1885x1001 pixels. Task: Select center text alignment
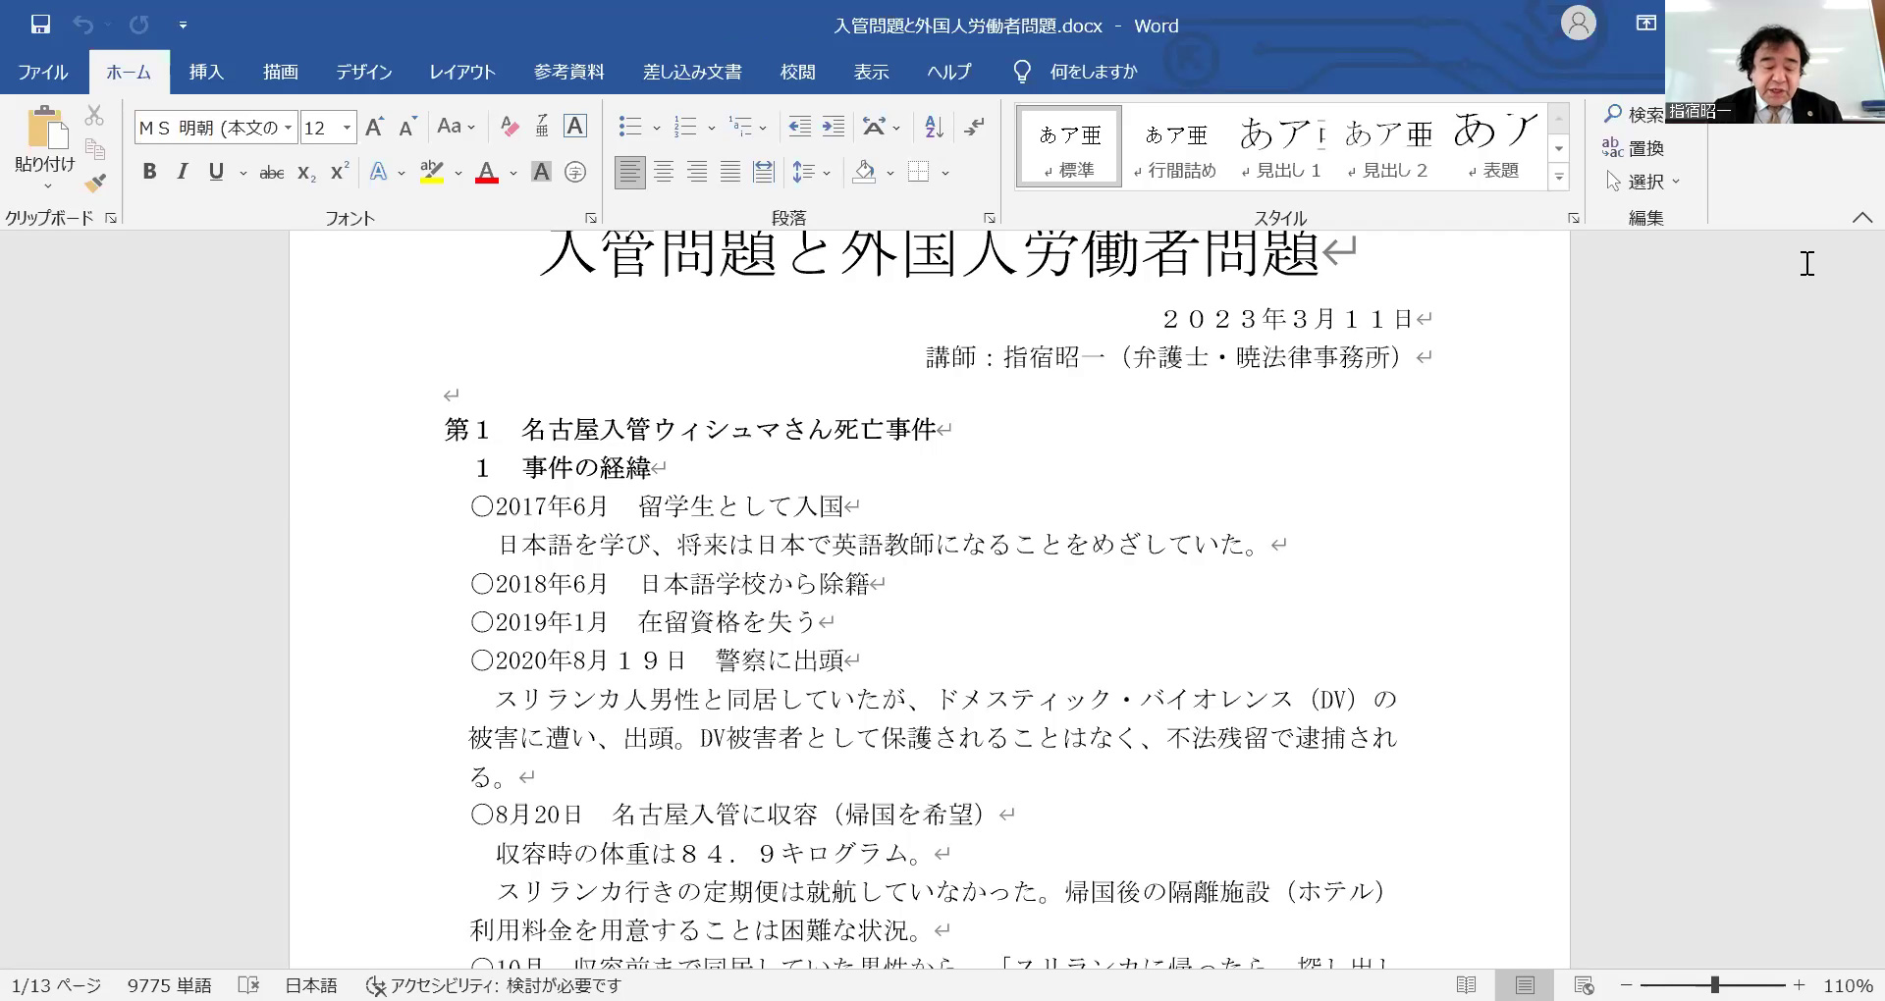pyautogui.click(x=664, y=173)
